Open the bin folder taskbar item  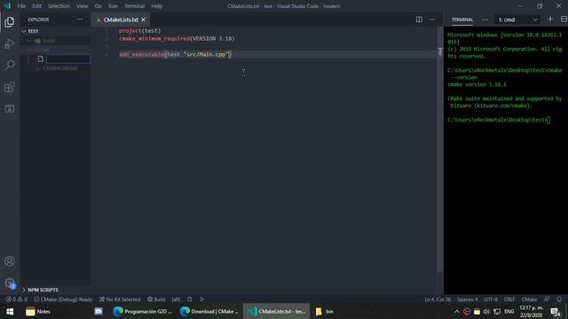point(325,311)
